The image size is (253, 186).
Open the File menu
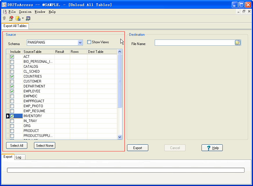pos(12,12)
